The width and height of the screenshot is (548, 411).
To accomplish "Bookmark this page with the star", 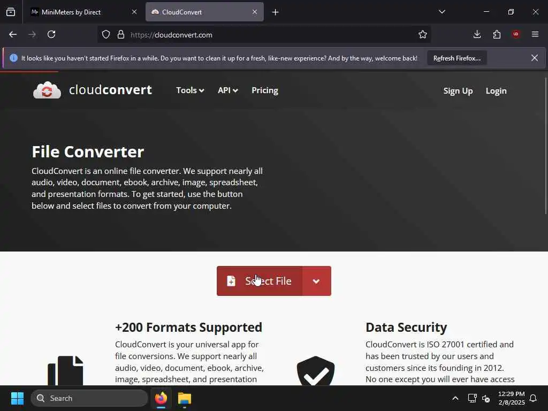I will click(423, 34).
